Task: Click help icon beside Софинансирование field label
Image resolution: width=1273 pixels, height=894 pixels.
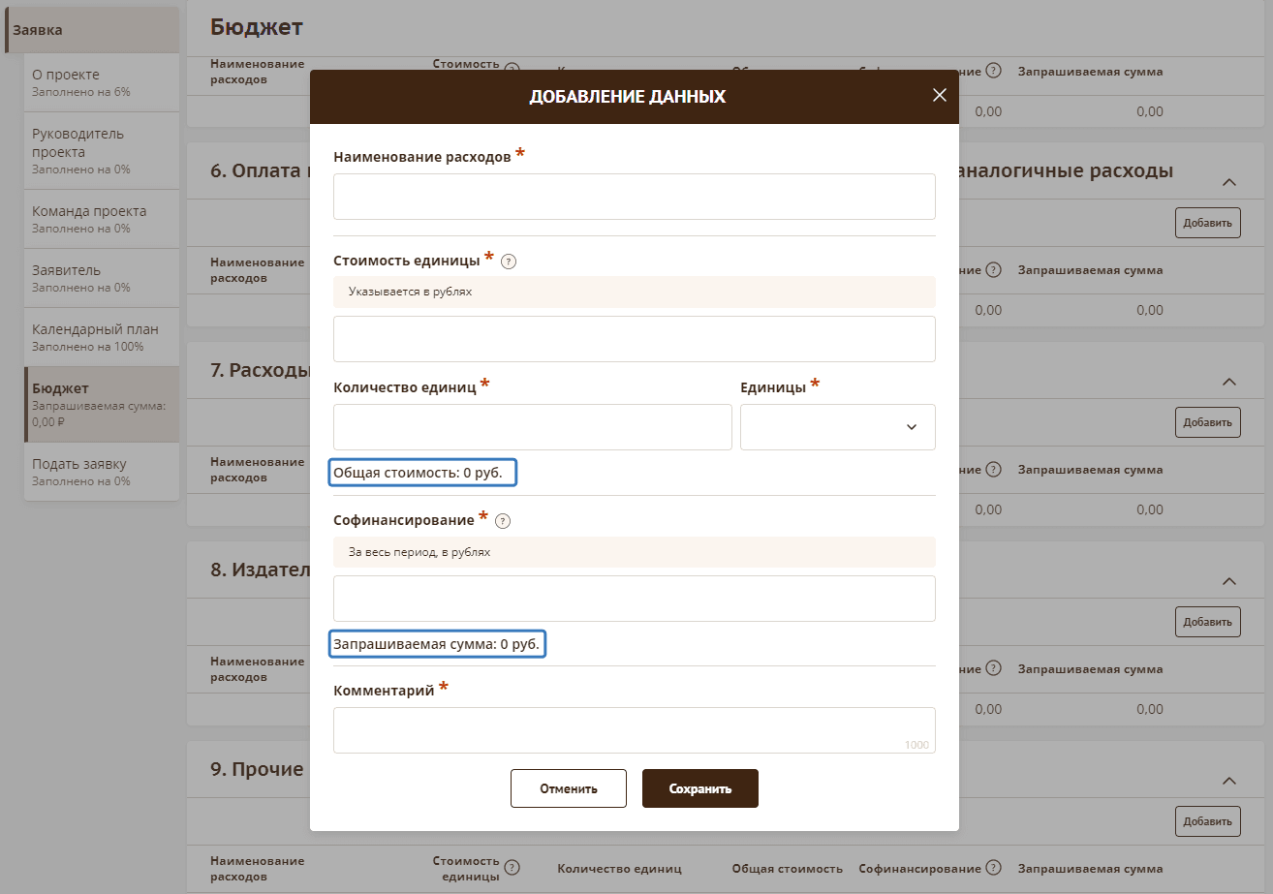Action: (x=502, y=521)
